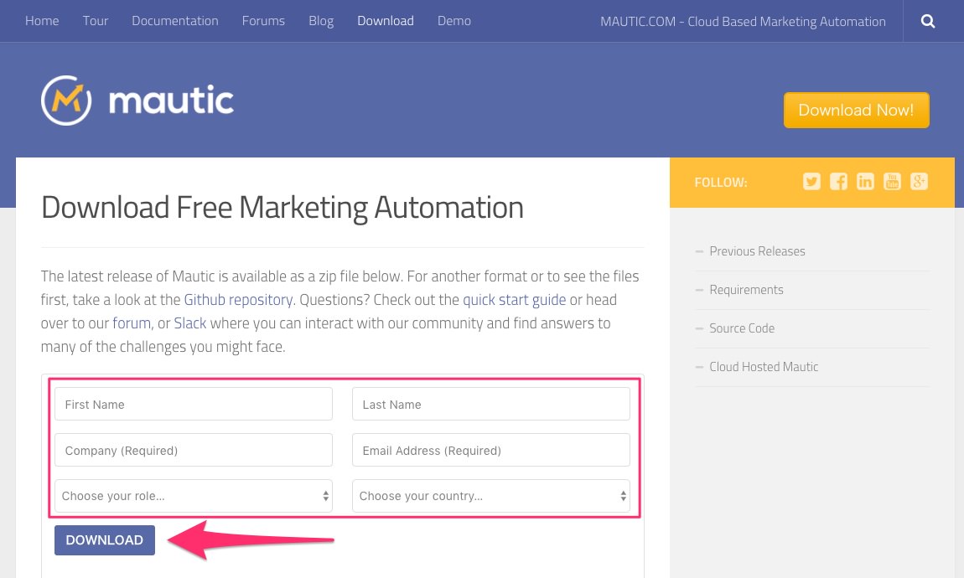The height and width of the screenshot is (578, 964).
Task: Click the Mautic logo
Action: [137, 101]
